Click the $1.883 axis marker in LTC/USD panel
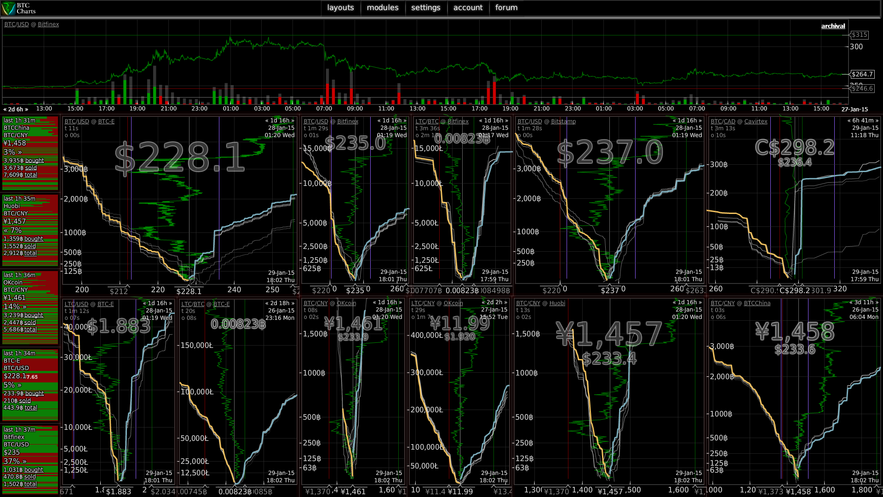883x497 pixels. [x=119, y=491]
